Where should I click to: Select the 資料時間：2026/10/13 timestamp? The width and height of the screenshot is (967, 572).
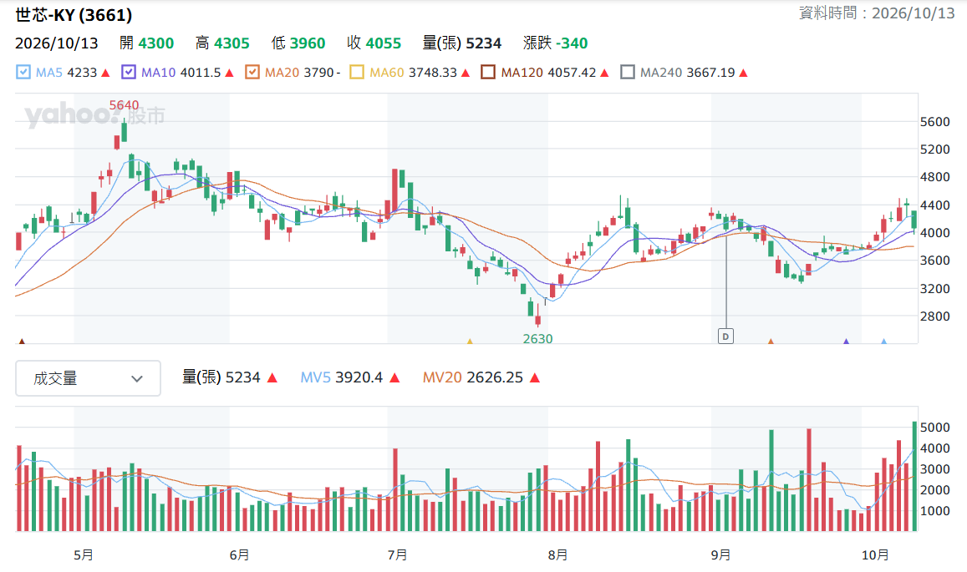(x=877, y=13)
